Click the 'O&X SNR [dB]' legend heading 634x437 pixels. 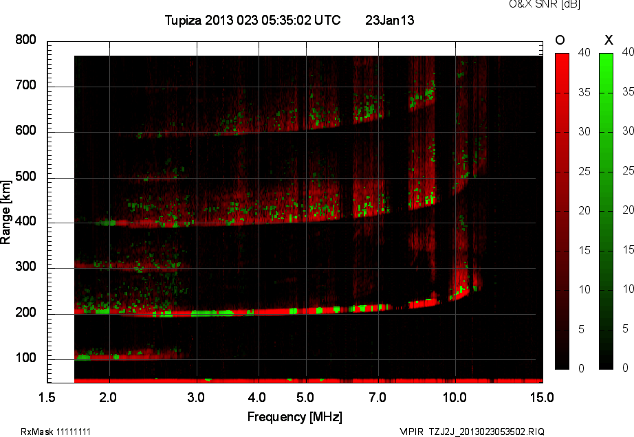pos(545,4)
